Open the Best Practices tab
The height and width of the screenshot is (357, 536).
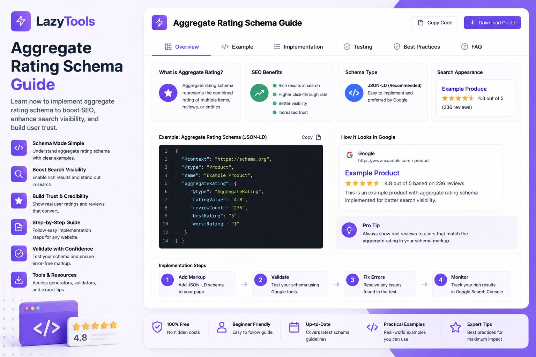(x=417, y=47)
